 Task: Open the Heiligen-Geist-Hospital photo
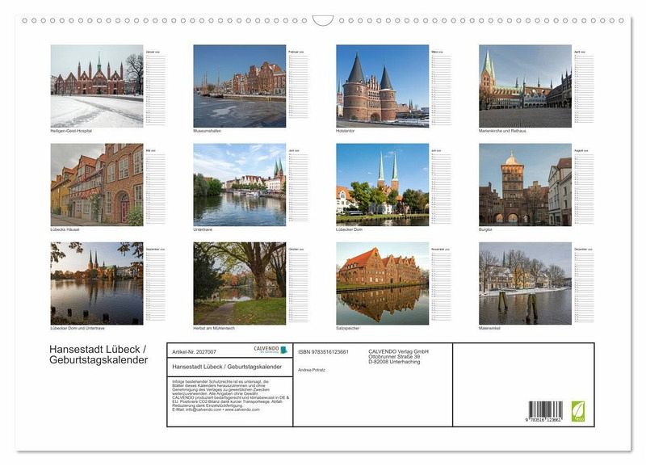click(x=97, y=86)
